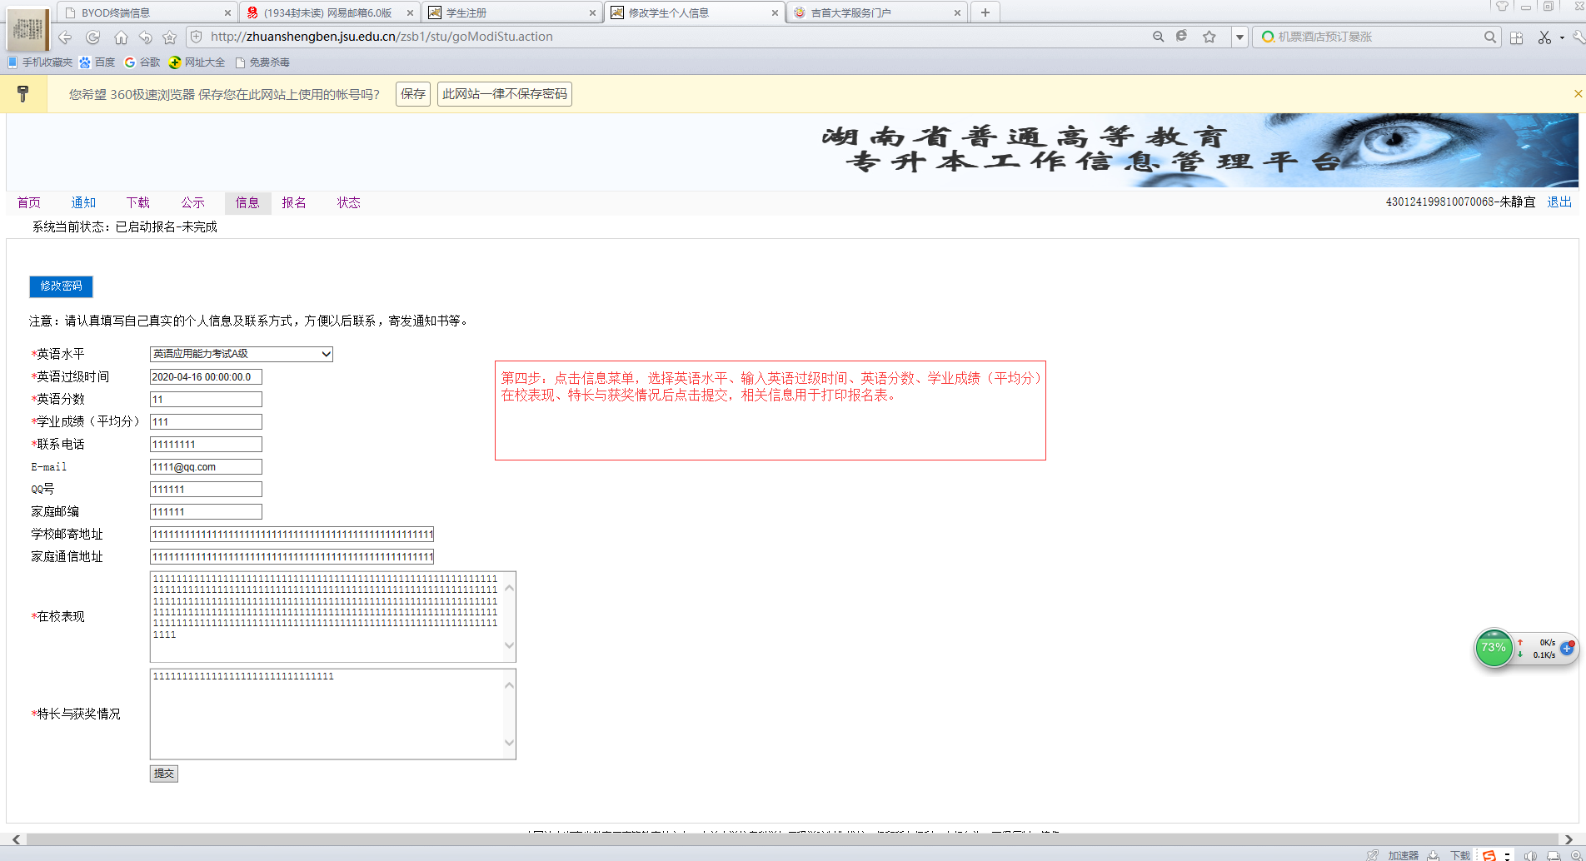Click the 73% memory accelerator ball
The image size is (1586, 861).
(x=1493, y=648)
